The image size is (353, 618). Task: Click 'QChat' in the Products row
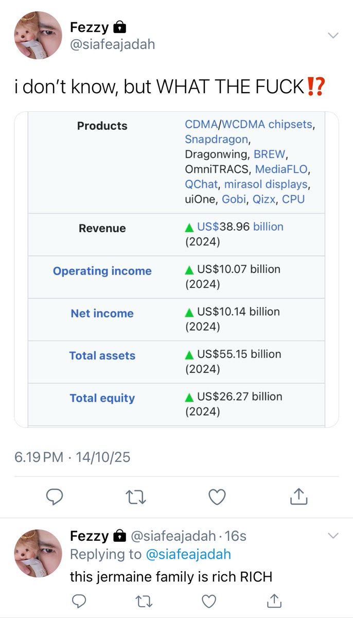(201, 184)
